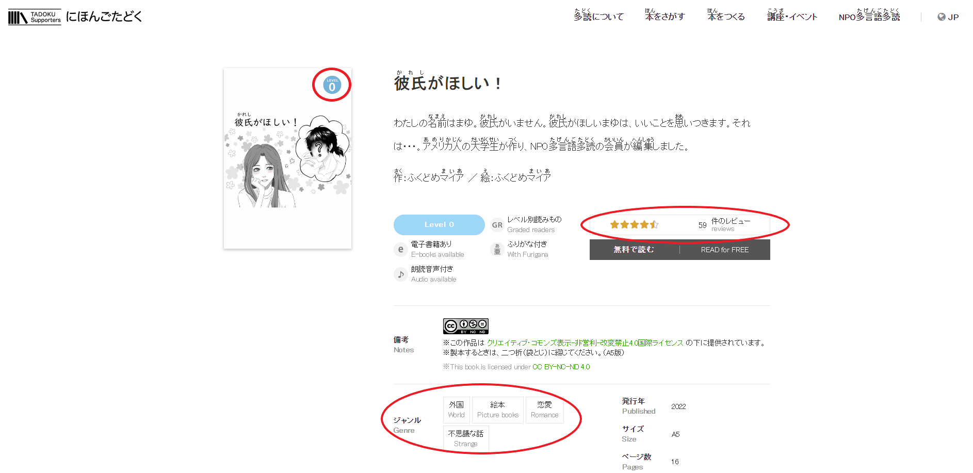Click the published year 2022

point(678,406)
